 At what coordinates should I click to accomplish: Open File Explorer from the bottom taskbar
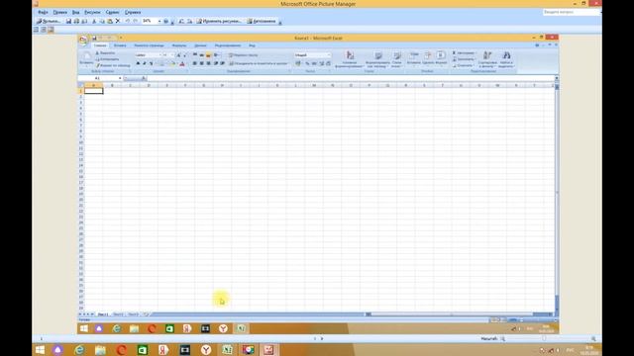[x=100, y=349]
